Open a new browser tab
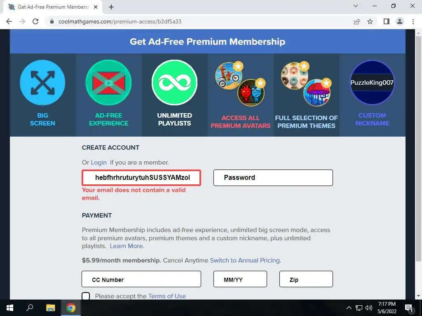The image size is (422, 316). pyautogui.click(x=111, y=7)
